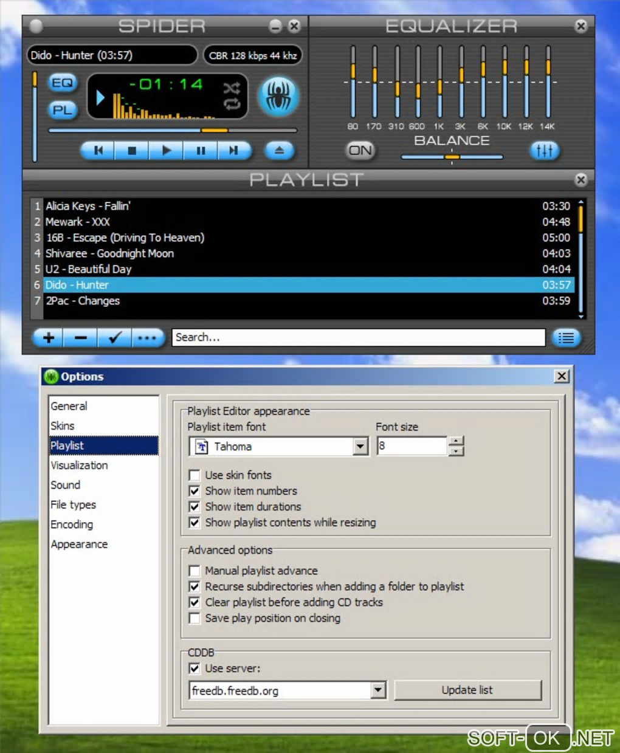Uncheck Show item numbers
Image resolution: width=620 pixels, height=753 pixels.
pyautogui.click(x=195, y=491)
